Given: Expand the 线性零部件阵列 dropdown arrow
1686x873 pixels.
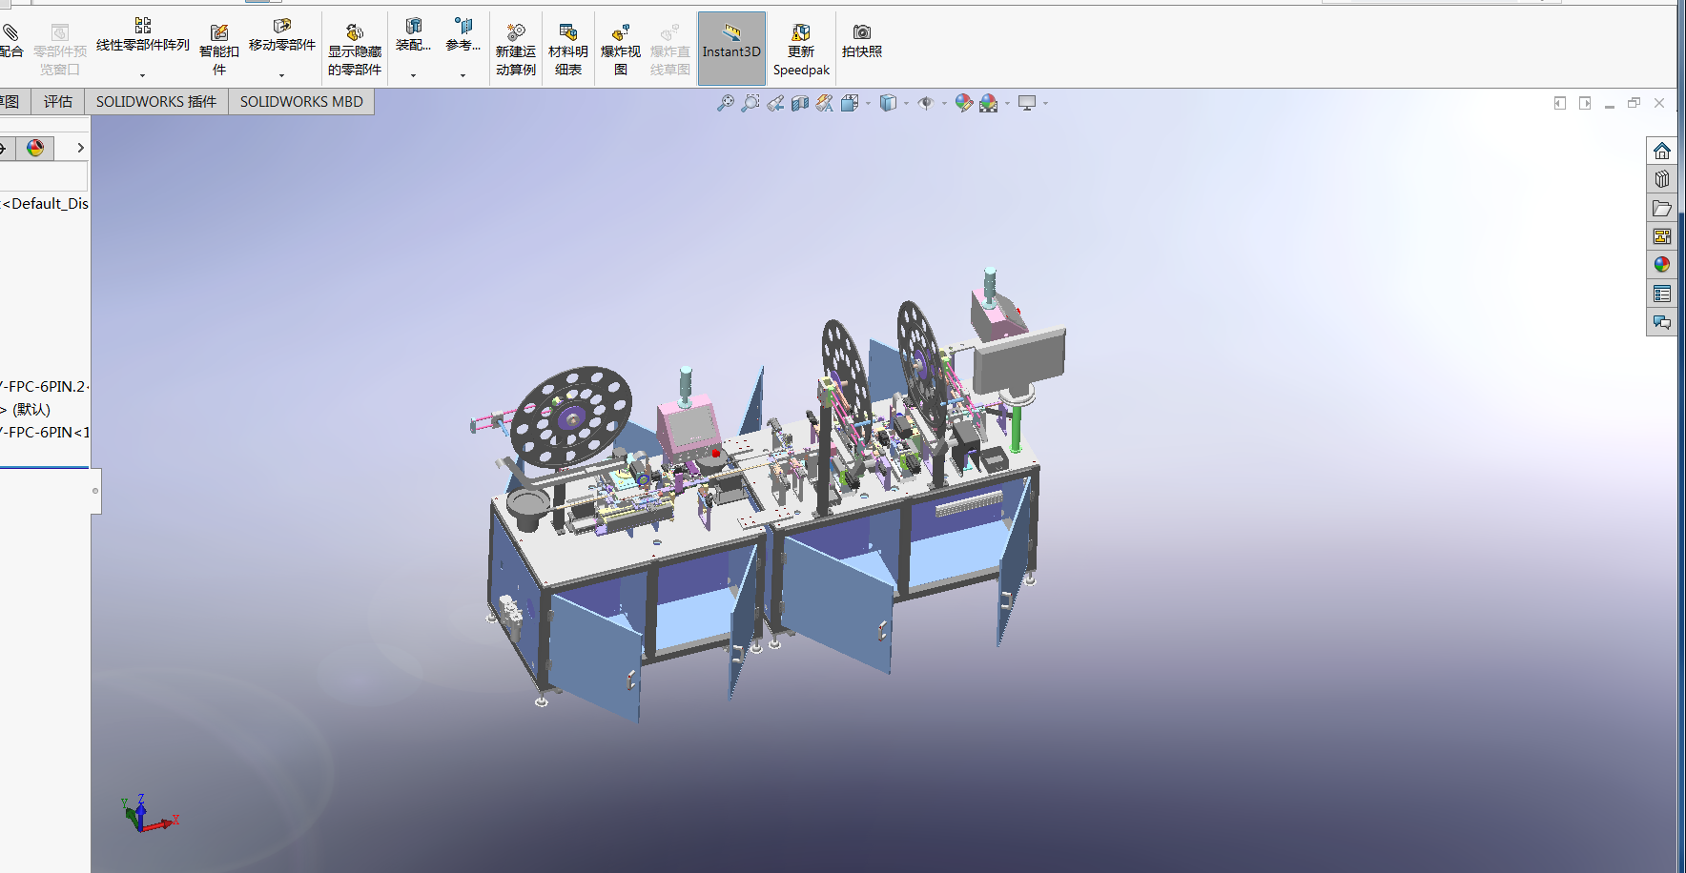Looking at the screenshot, I should pyautogui.click(x=143, y=75).
